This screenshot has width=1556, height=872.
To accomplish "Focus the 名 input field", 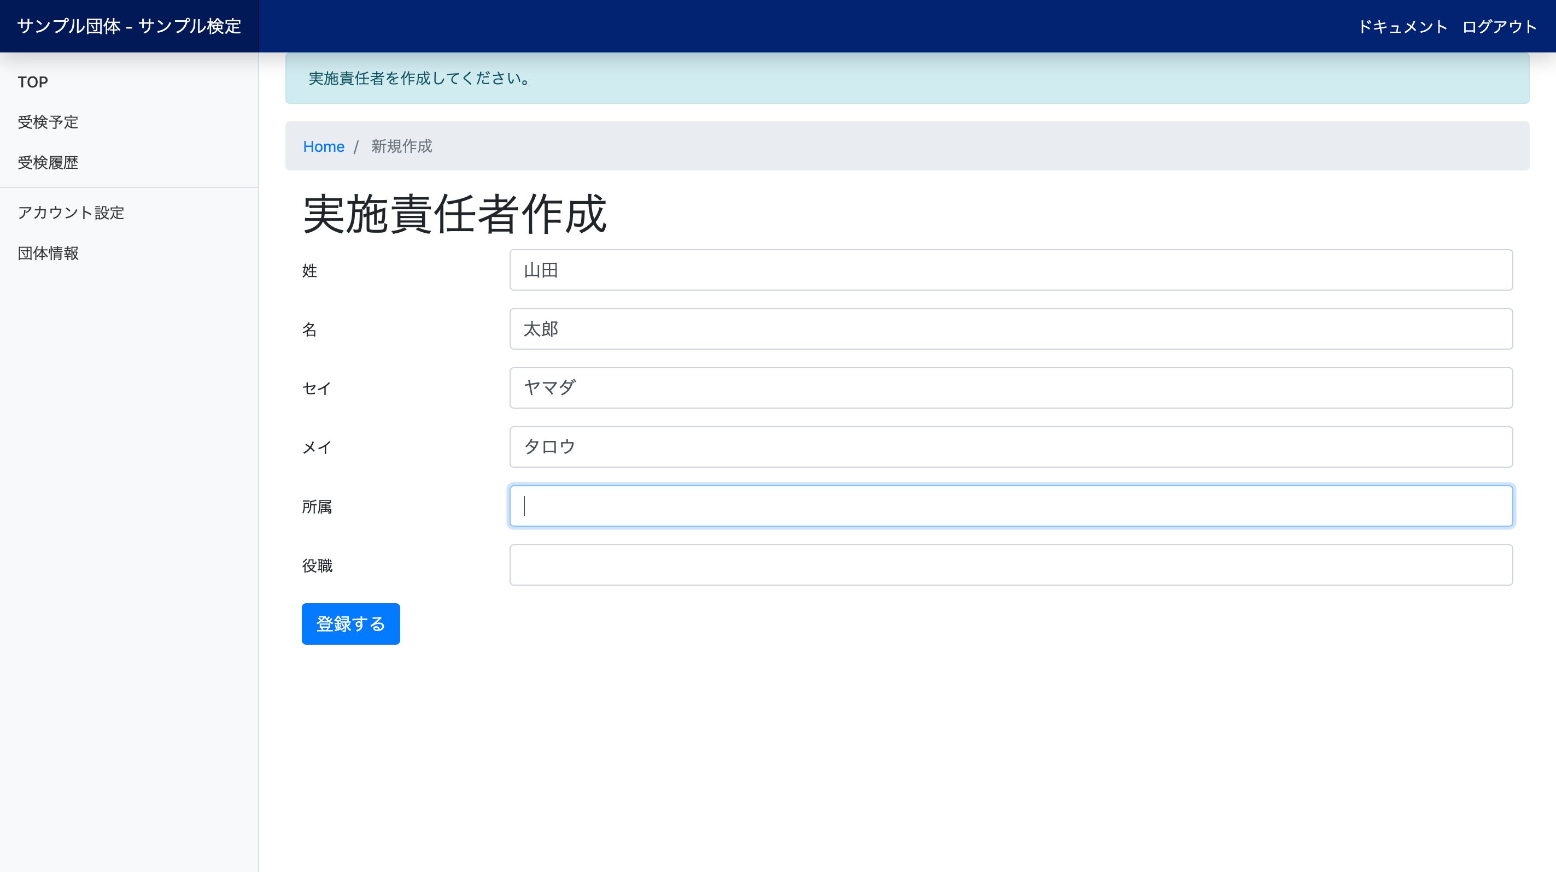I will pos(1011,329).
